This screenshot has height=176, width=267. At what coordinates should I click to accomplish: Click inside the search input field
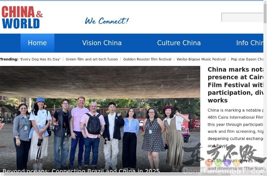242,17
